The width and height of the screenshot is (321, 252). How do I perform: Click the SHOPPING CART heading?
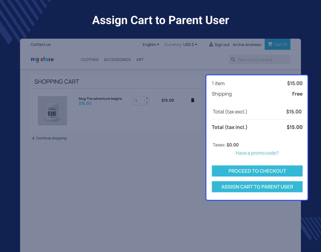pos(57,82)
